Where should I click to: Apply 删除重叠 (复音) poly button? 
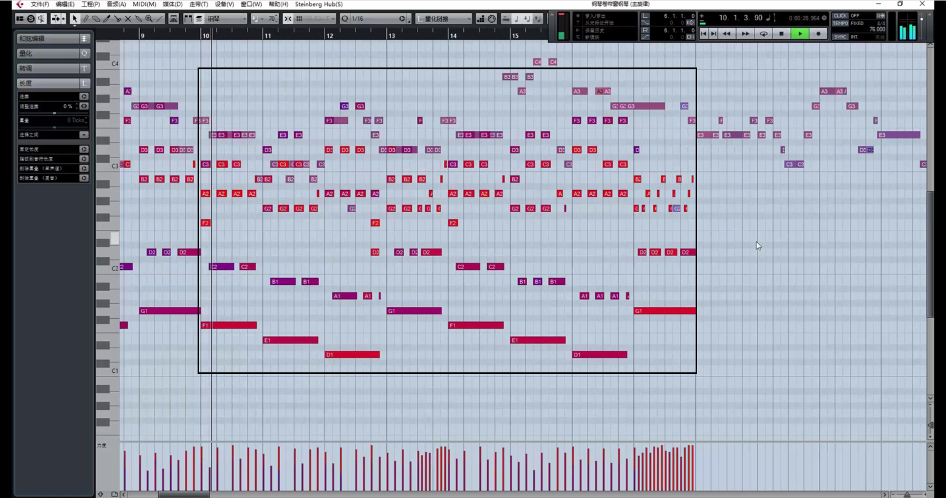click(84, 178)
